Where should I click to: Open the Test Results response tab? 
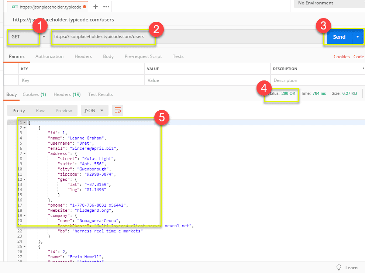coord(100,94)
